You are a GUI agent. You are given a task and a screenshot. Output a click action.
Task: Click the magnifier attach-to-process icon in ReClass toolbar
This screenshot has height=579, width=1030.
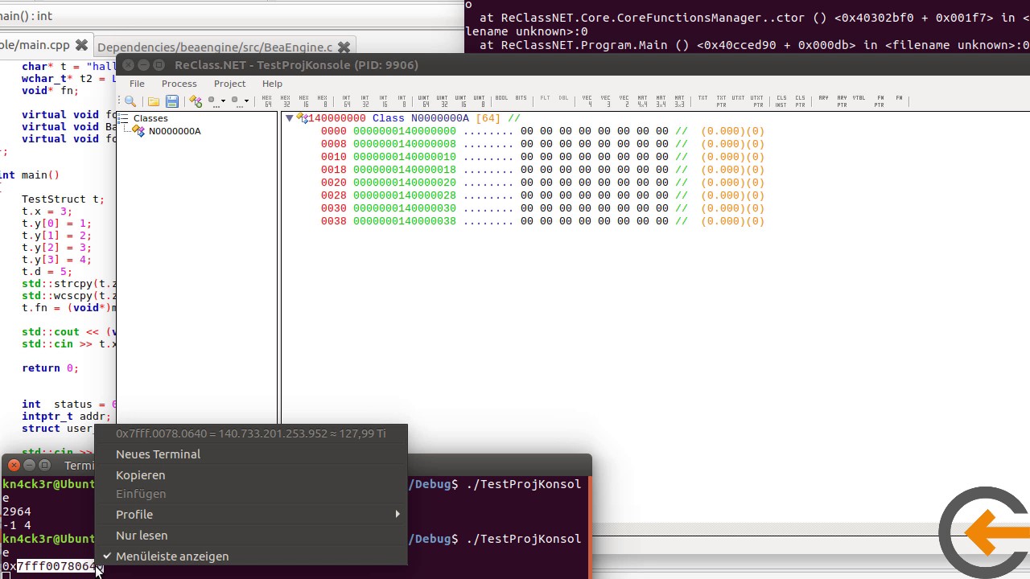(130, 101)
